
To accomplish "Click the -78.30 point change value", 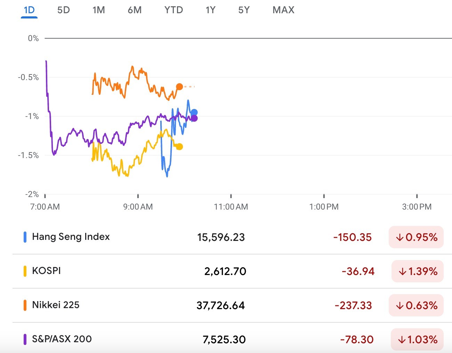I will (x=357, y=340).
